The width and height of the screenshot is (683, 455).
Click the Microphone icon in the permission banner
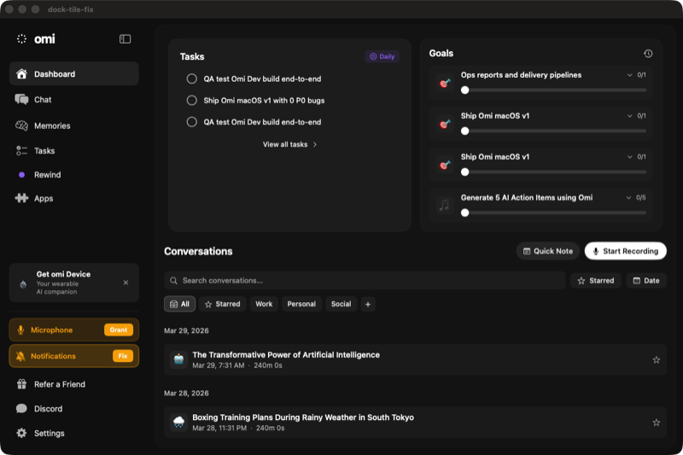[x=20, y=330]
